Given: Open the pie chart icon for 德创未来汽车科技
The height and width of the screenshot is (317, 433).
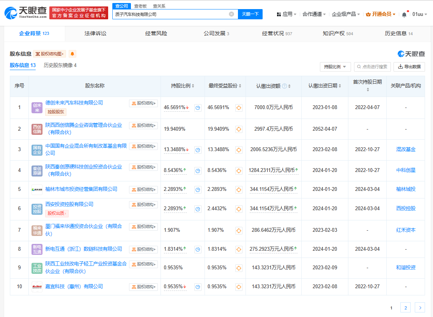Looking at the screenshot, I should click(x=198, y=108).
